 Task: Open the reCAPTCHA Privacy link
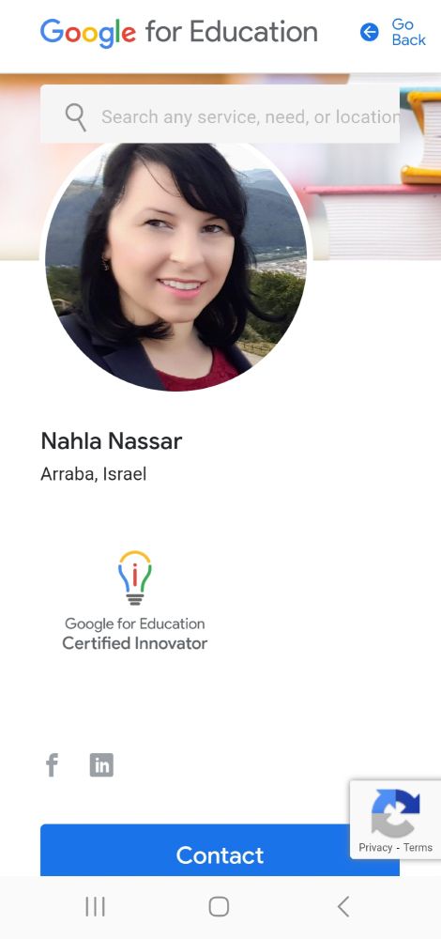375,847
